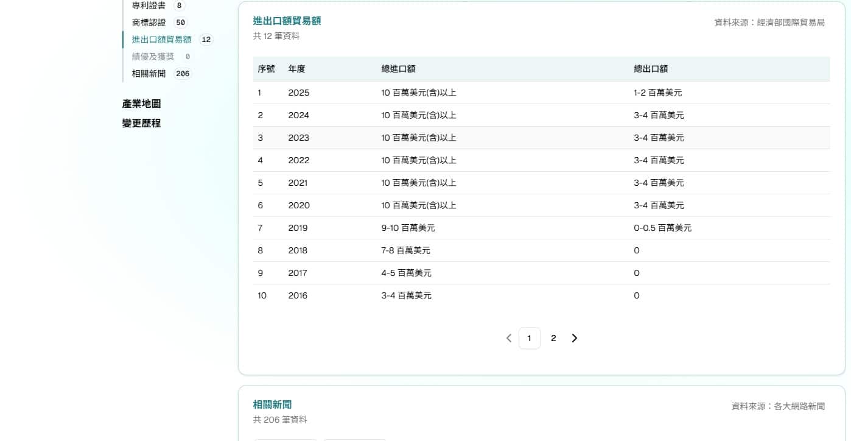Click the previous page left chevron
The width and height of the screenshot is (851, 441).
click(x=509, y=338)
